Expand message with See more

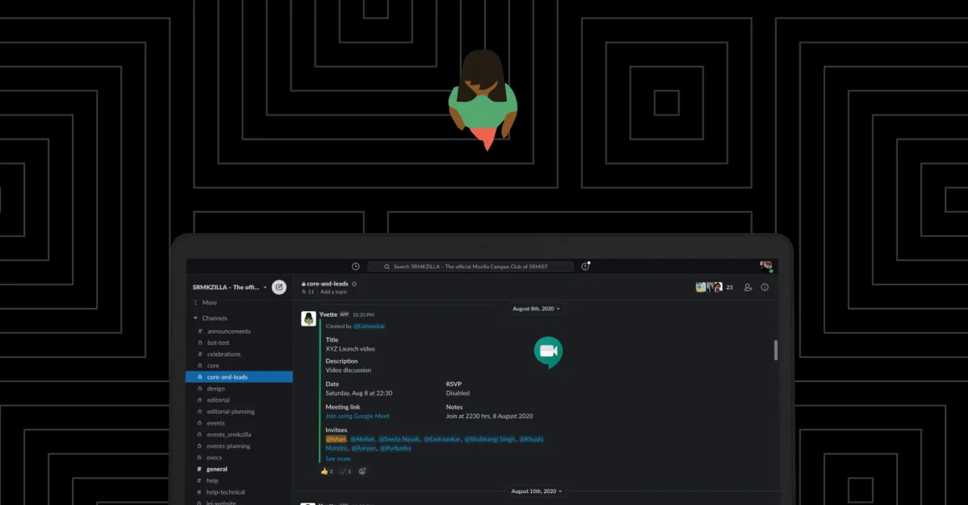pyautogui.click(x=338, y=459)
